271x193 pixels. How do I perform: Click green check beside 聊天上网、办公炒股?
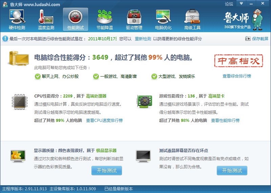38,77
